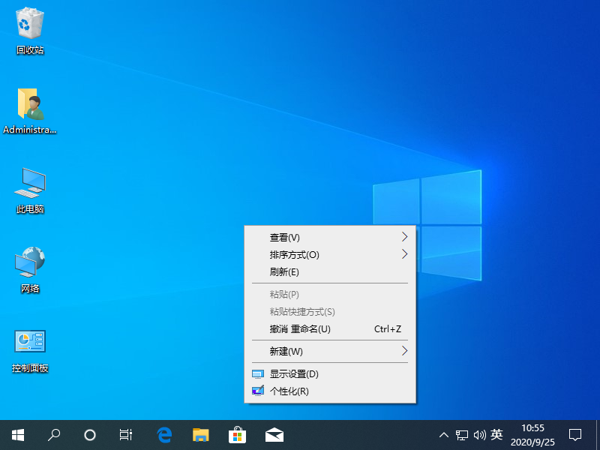The width and height of the screenshot is (600, 450).
Task: Launch Microsoft Edge from the taskbar
Action: (164, 434)
